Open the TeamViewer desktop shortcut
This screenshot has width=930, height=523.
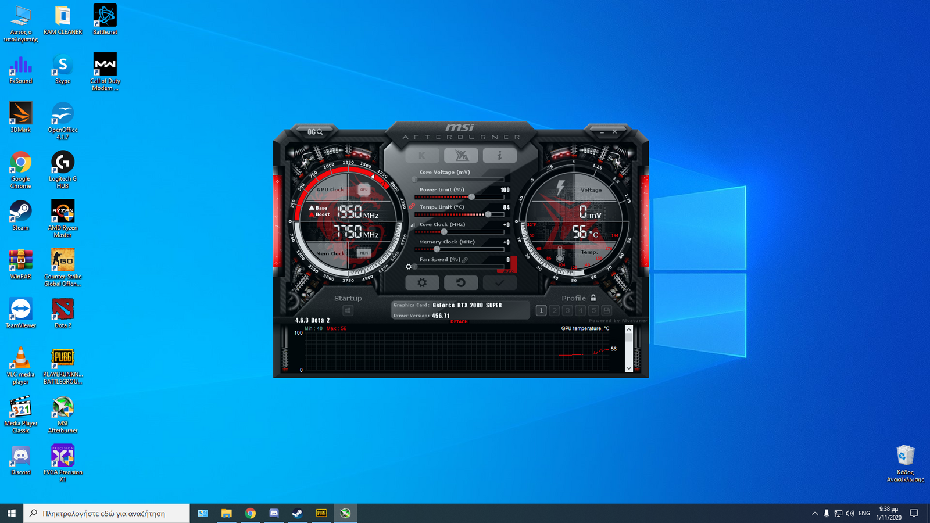(x=21, y=313)
